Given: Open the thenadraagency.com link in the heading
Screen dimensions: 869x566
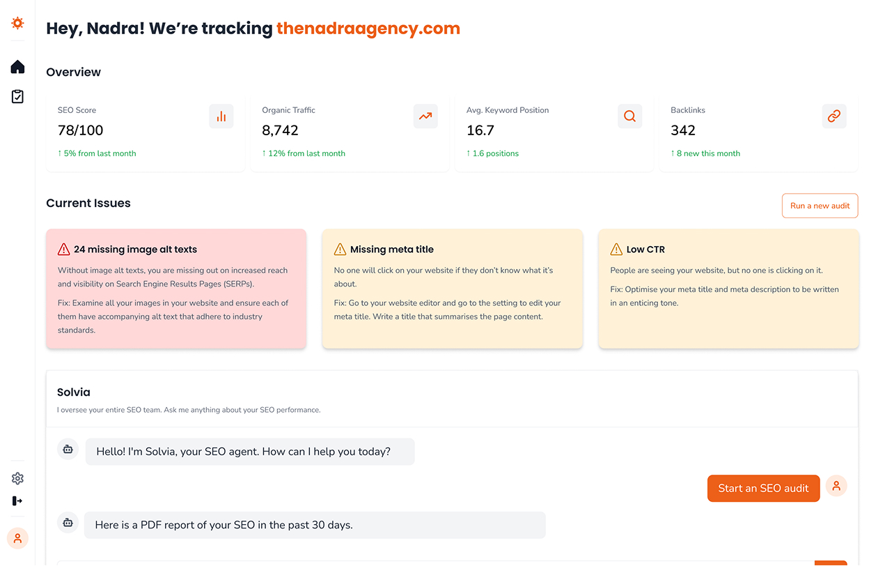Looking at the screenshot, I should pyautogui.click(x=368, y=29).
